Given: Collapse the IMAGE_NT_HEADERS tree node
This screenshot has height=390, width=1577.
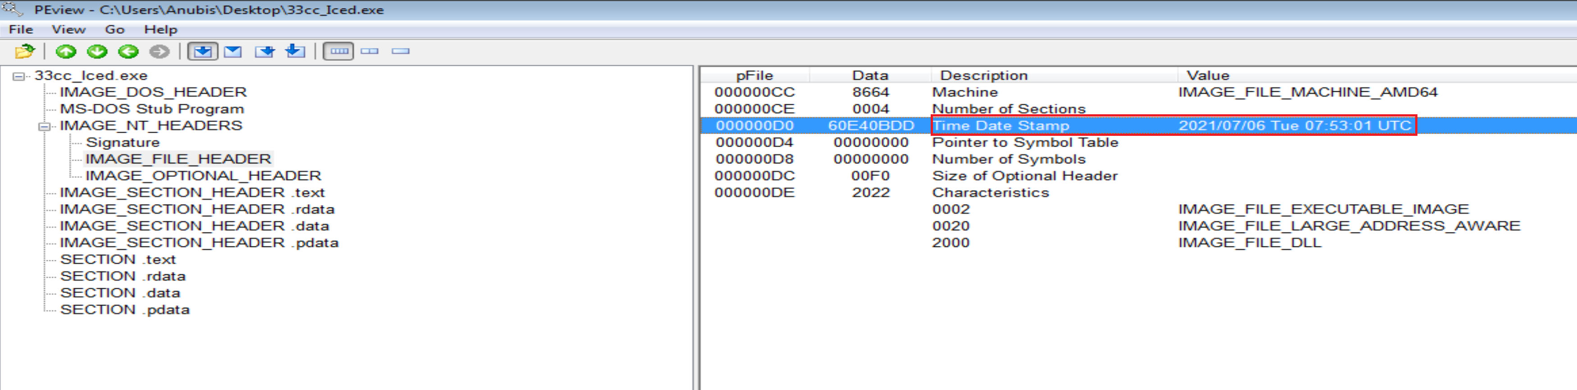Looking at the screenshot, I should [x=44, y=126].
